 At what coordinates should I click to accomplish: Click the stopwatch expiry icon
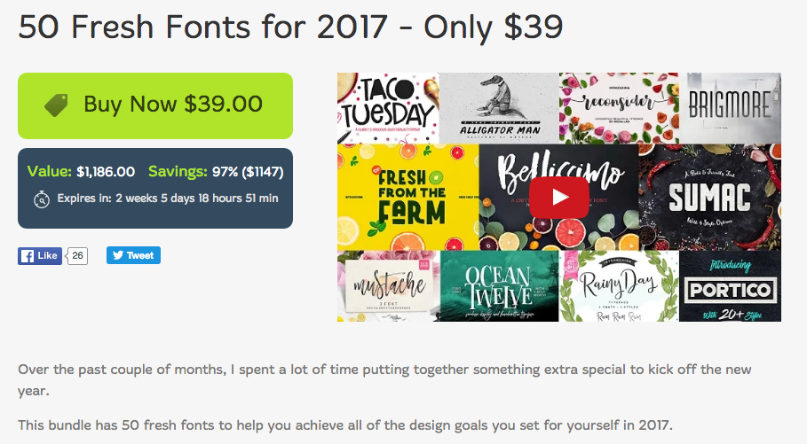click(41, 199)
